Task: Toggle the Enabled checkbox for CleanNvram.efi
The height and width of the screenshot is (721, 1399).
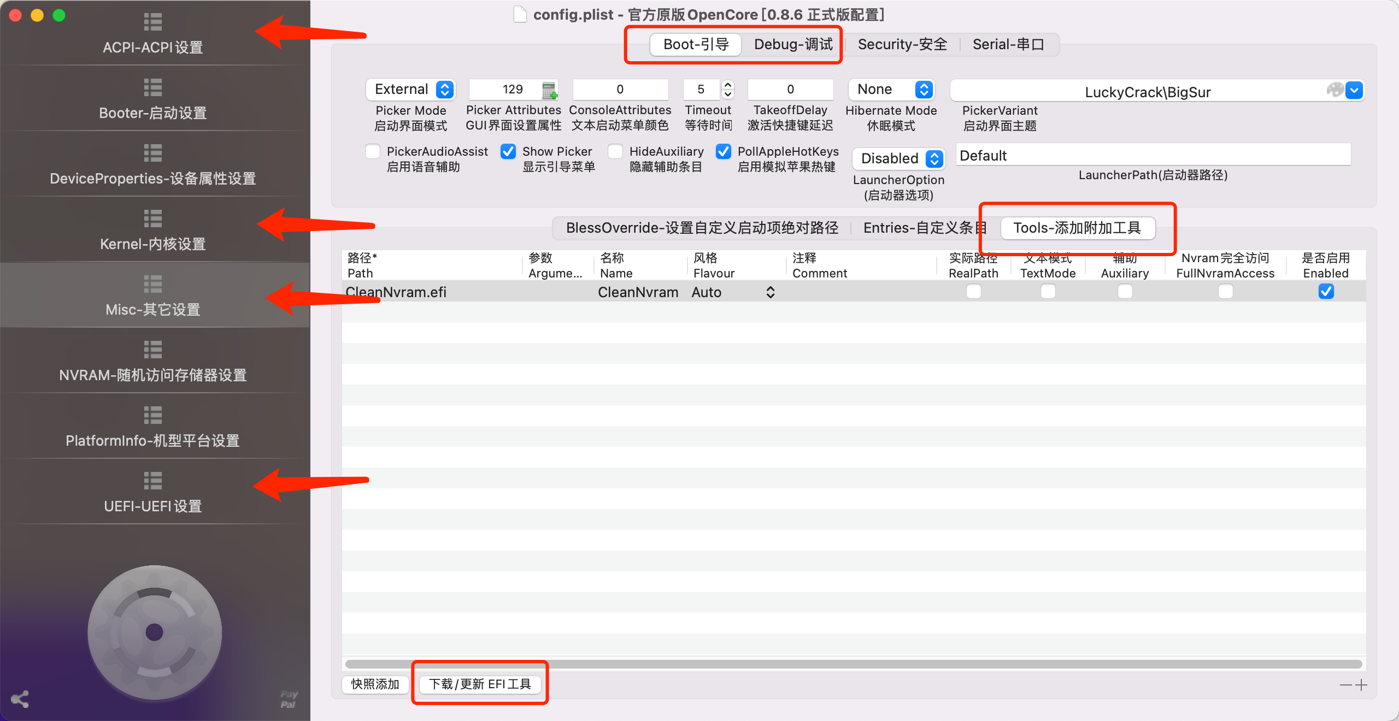Action: (x=1326, y=292)
